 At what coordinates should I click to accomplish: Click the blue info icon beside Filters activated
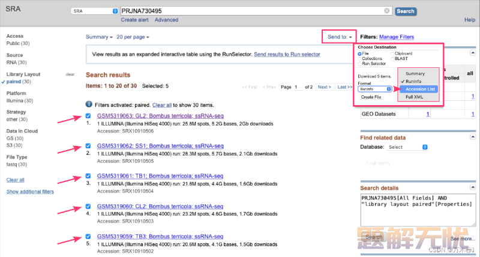89,104
